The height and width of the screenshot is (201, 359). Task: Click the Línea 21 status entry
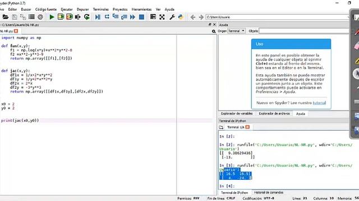300,199
